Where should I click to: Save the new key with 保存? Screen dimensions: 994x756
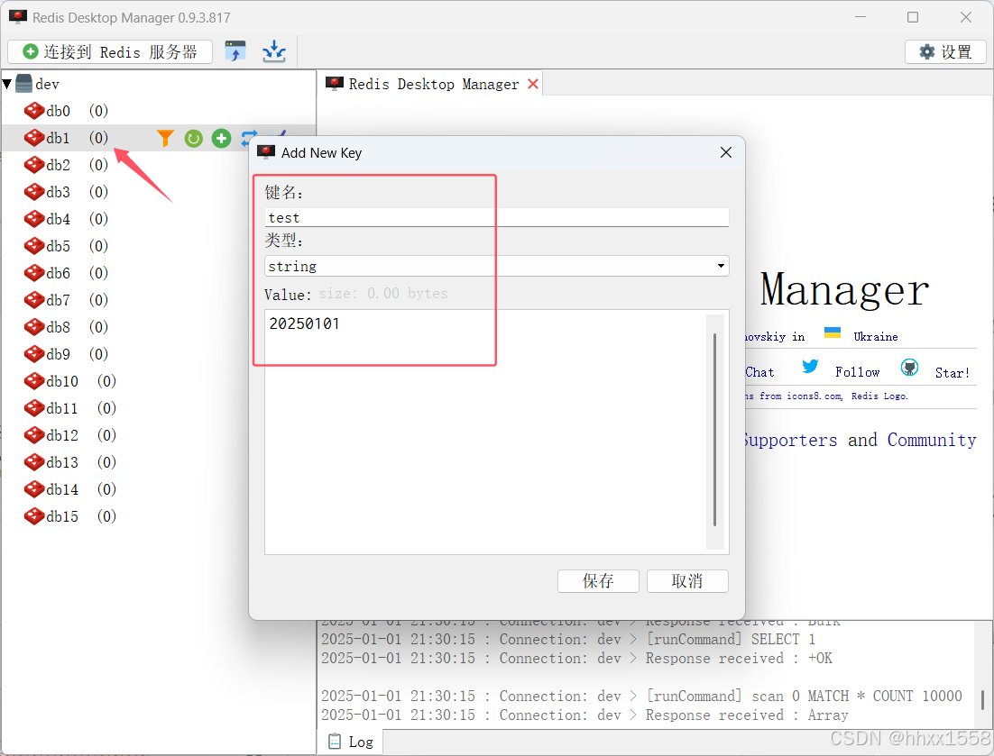(x=598, y=580)
